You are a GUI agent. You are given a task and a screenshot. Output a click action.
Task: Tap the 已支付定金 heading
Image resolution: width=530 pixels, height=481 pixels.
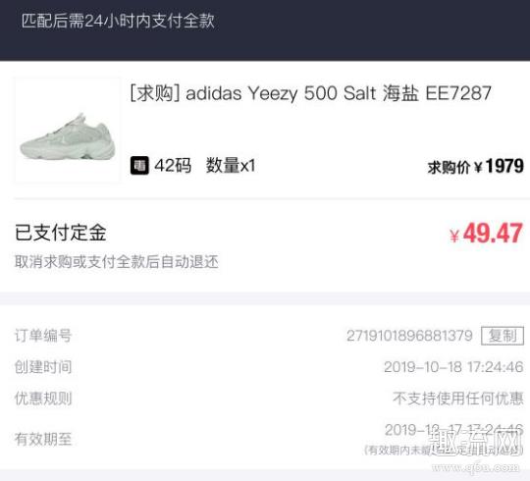coord(61,233)
